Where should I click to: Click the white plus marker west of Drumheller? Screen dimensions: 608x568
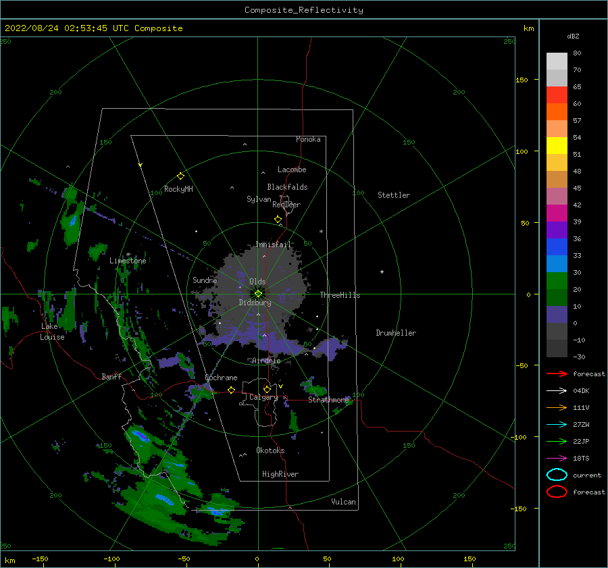pos(382,272)
